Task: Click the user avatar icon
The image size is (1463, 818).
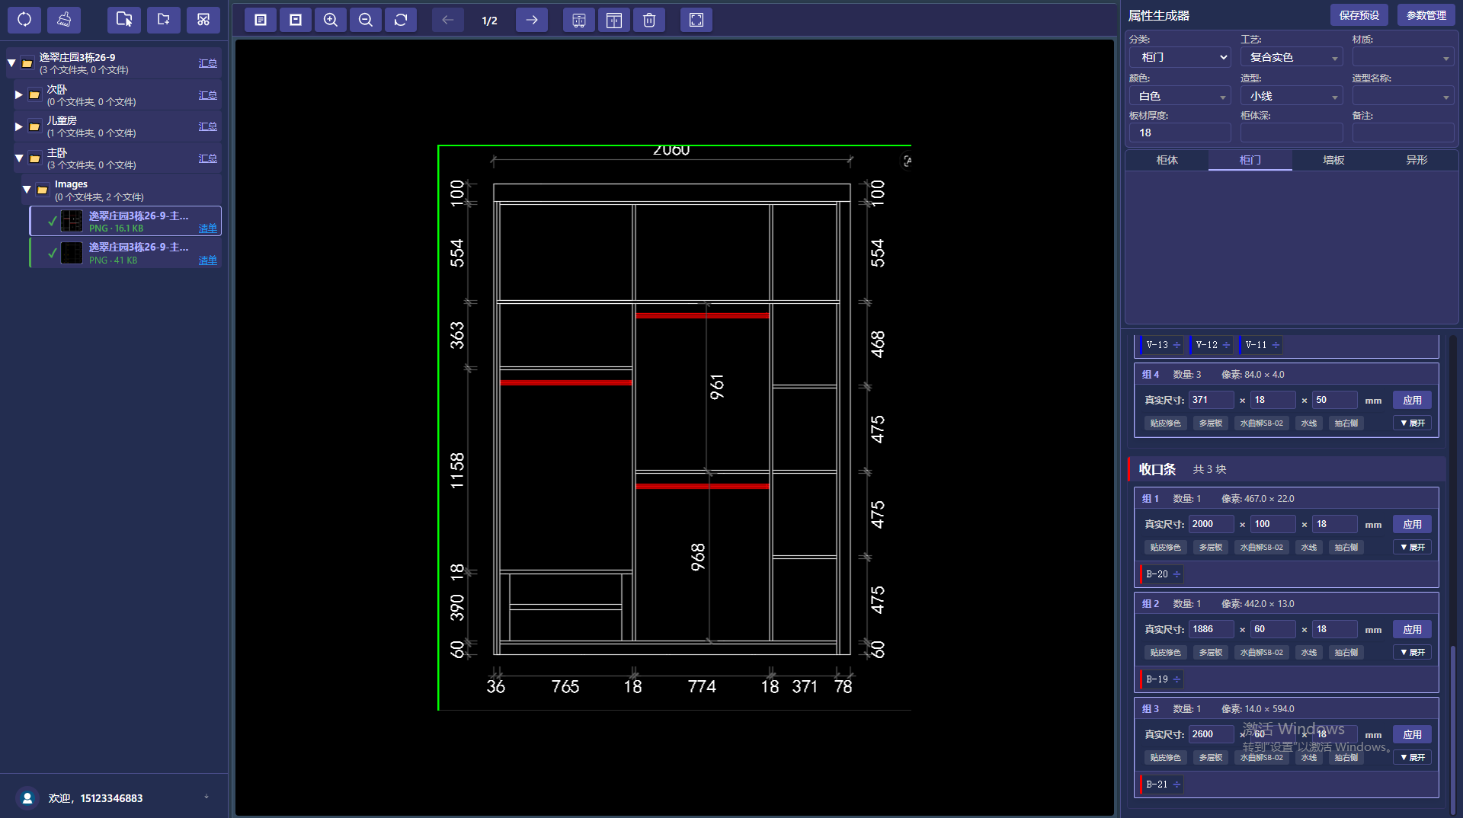Action: click(27, 797)
